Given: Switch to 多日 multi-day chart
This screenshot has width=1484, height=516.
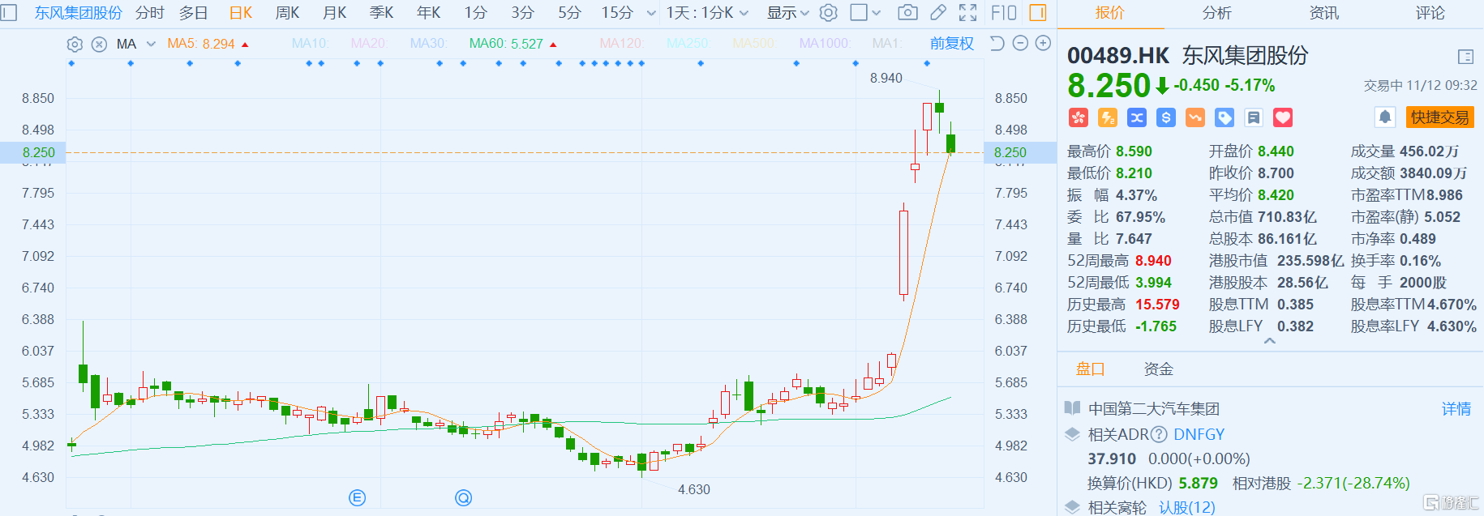Looking at the screenshot, I should (193, 13).
